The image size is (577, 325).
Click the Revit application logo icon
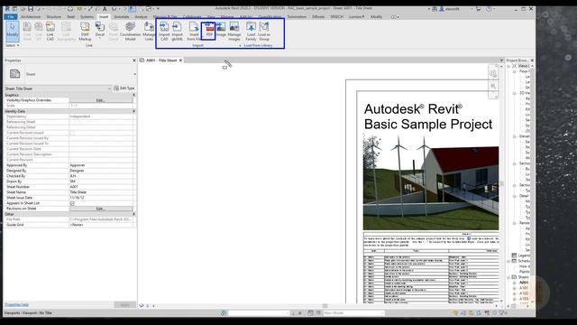(7, 9)
